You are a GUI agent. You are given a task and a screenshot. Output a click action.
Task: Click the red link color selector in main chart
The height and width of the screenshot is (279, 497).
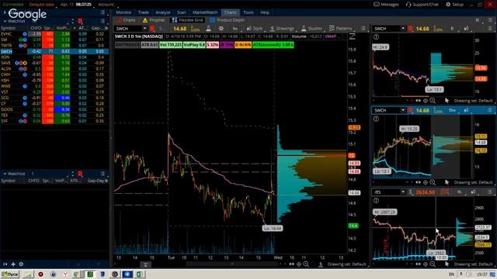pos(152,29)
